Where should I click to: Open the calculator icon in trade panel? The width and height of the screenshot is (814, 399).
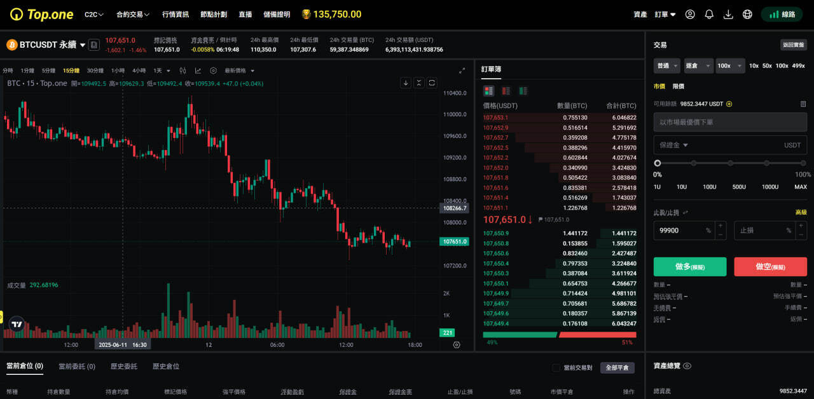(803, 104)
